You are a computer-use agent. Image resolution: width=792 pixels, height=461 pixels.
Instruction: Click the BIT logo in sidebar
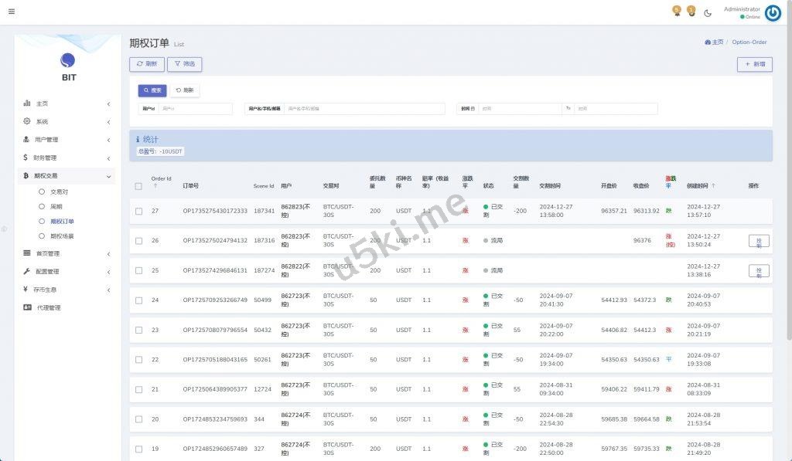pyautogui.click(x=68, y=60)
